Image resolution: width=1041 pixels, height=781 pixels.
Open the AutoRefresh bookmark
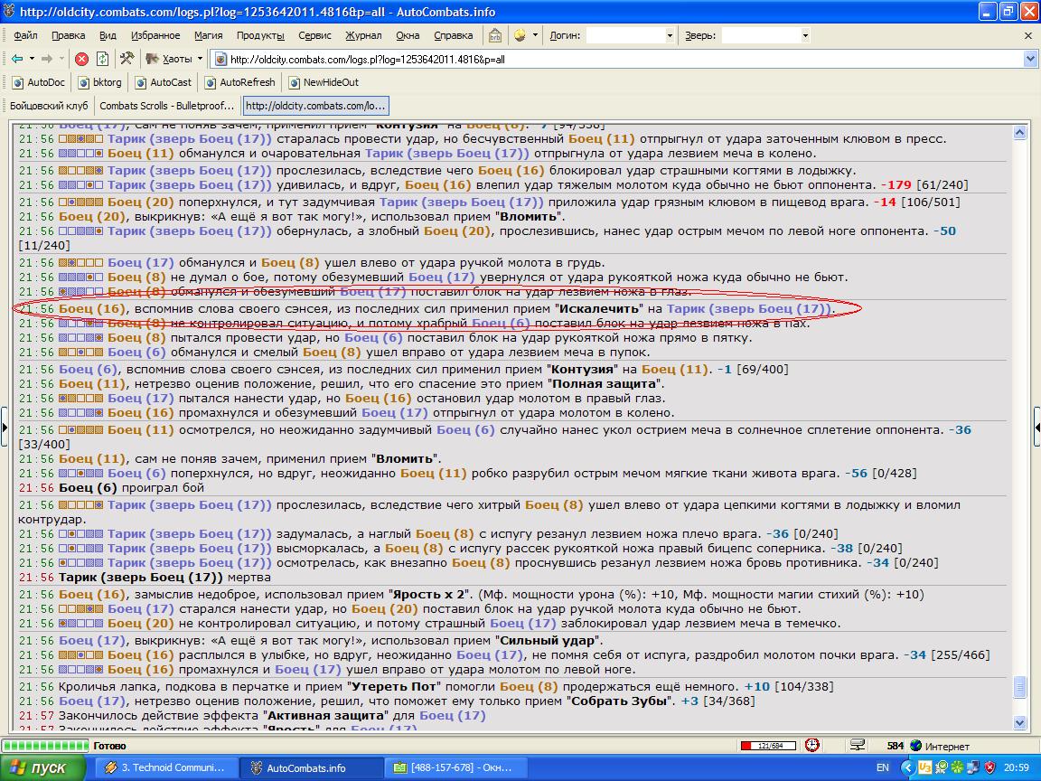coord(239,82)
